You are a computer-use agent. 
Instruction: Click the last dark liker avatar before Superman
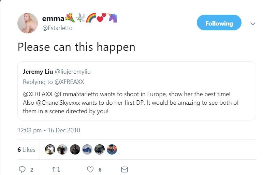(100, 149)
